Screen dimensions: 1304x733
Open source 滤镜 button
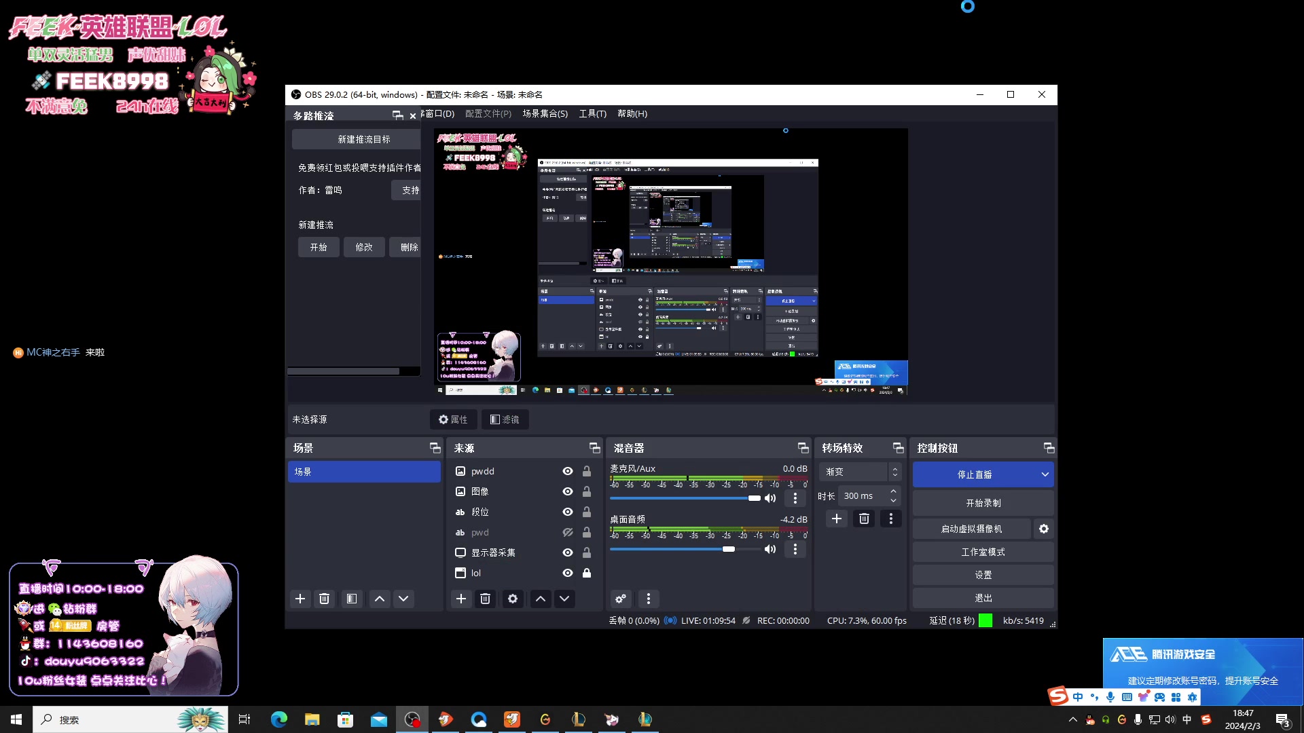click(x=505, y=419)
